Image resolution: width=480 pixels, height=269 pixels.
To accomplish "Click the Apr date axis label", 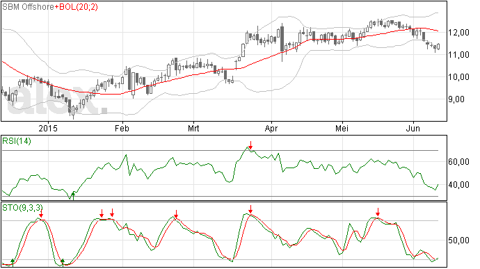I will click(x=271, y=128).
